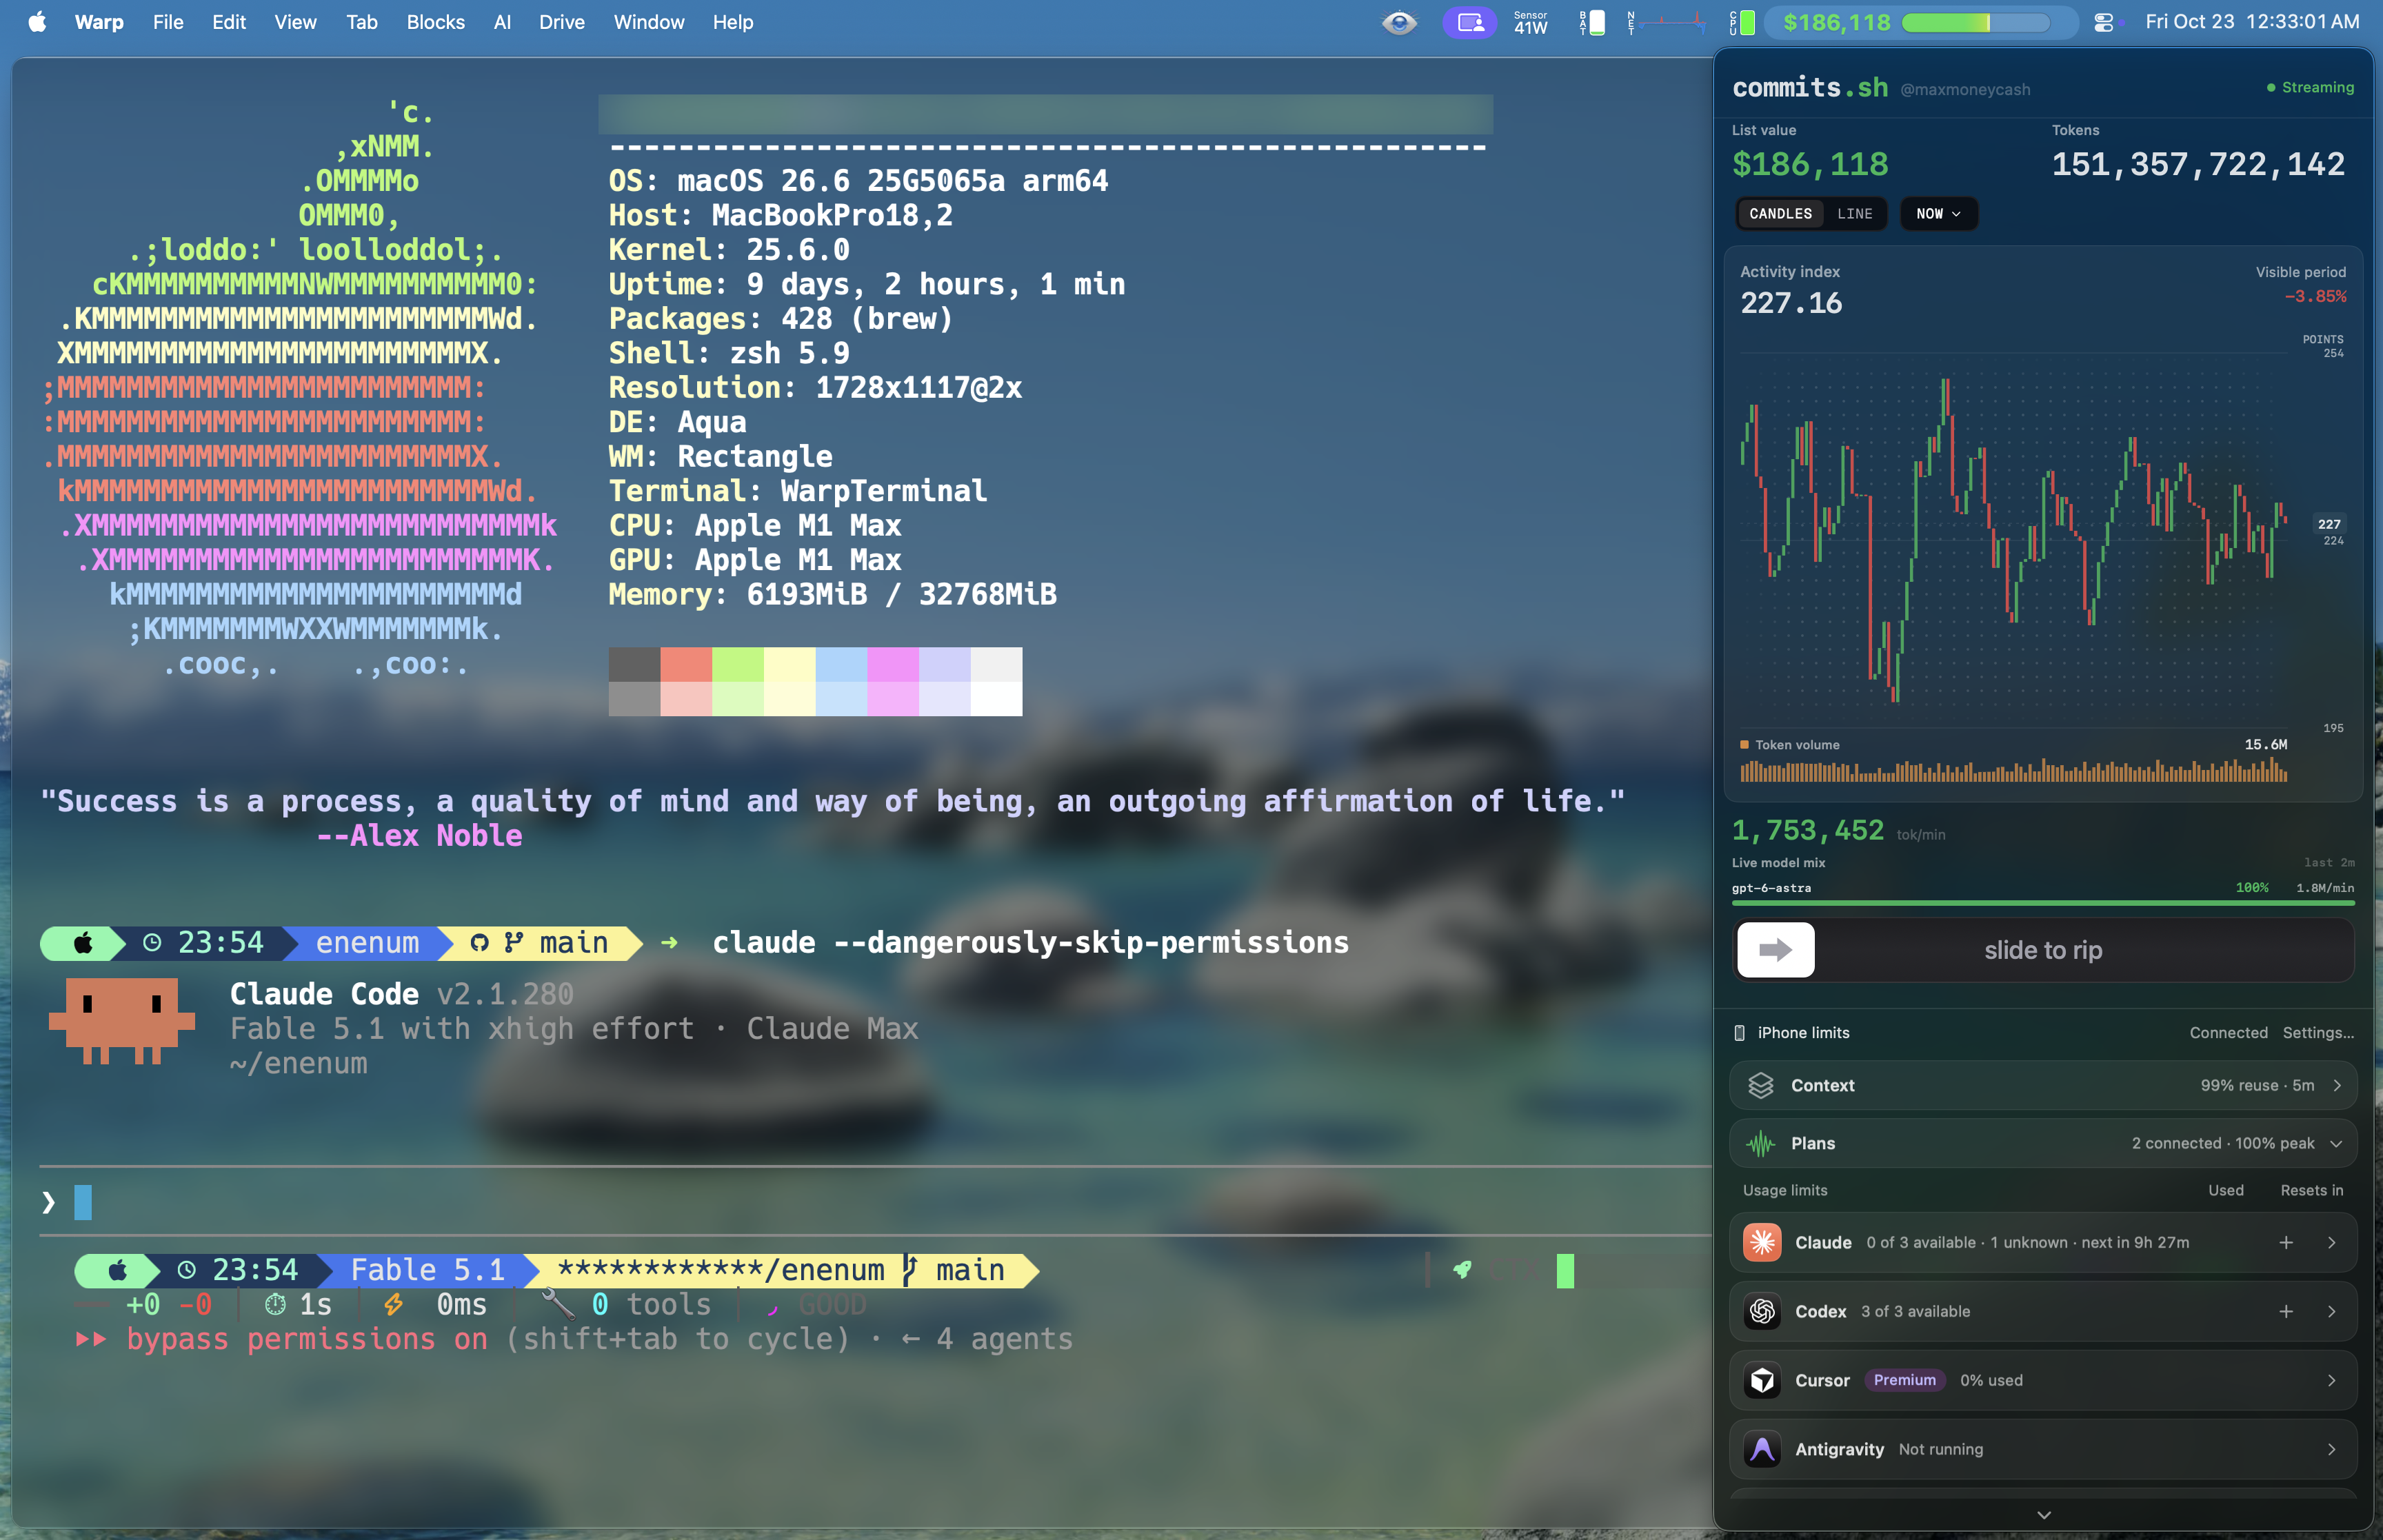This screenshot has height=1540, width=2383.
Task: Click the bottom panel down chevron
Action: [2044, 1516]
